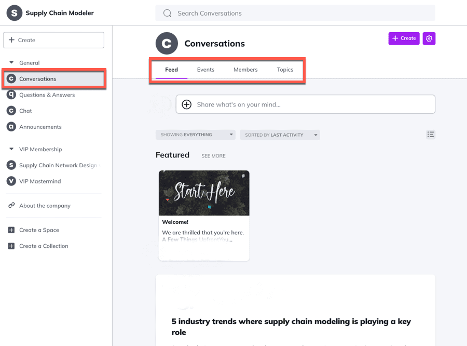Image resolution: width=467 pixels, height=346 pixels.
Task: Click the Create a Space plus icon
Action: [x=11, y=230]
